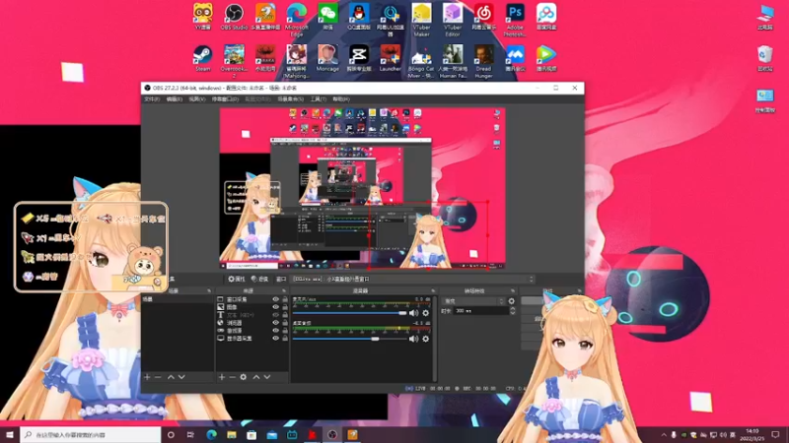Screen dimensions: 789x443
Task: Toggle the lock on 显示器采集 source
Action: (x=285, y=339)
